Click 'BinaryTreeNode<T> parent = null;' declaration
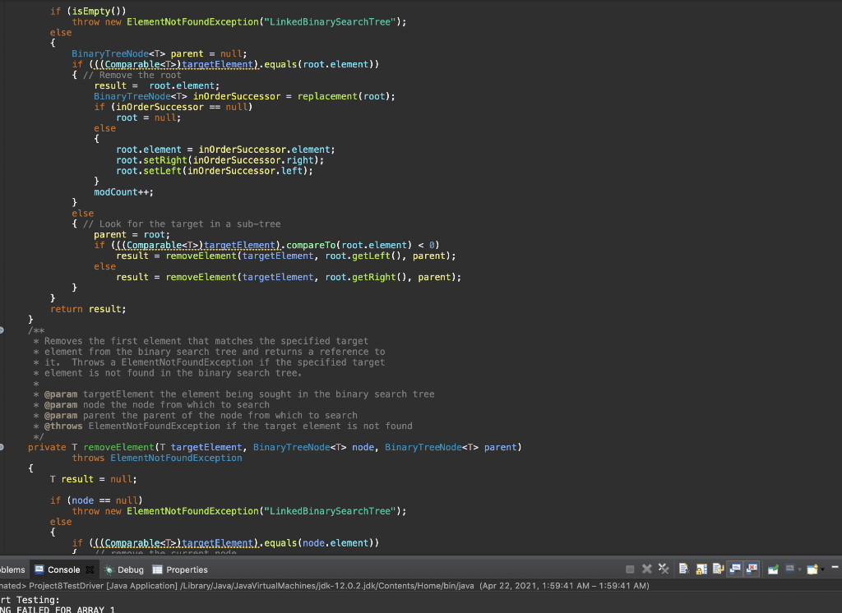The image size is (842, 613). coord(160,53)
